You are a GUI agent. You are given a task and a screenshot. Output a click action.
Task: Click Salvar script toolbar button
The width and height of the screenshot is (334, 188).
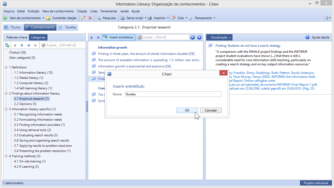coord(132,18)
